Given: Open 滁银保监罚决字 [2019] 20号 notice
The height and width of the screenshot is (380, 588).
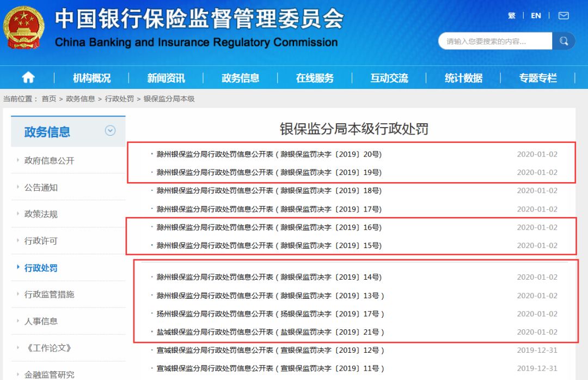Looking at the screenshot, I should point(269,154).
